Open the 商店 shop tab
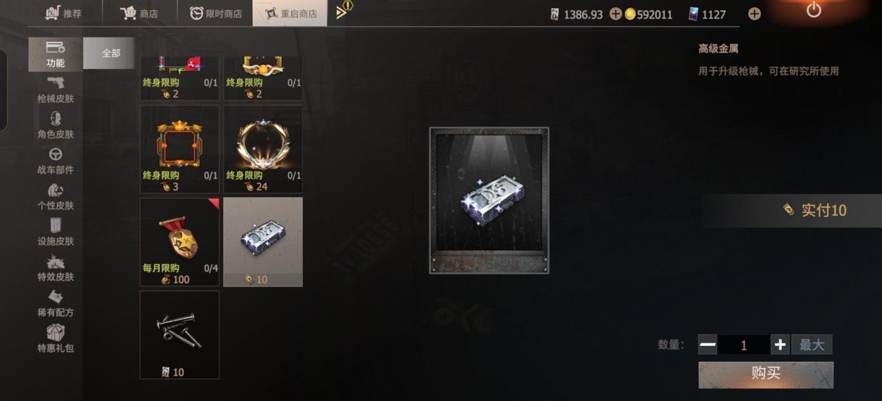This screenshot has height=401, width=882. pyautogui.click(x=140, y=13)
